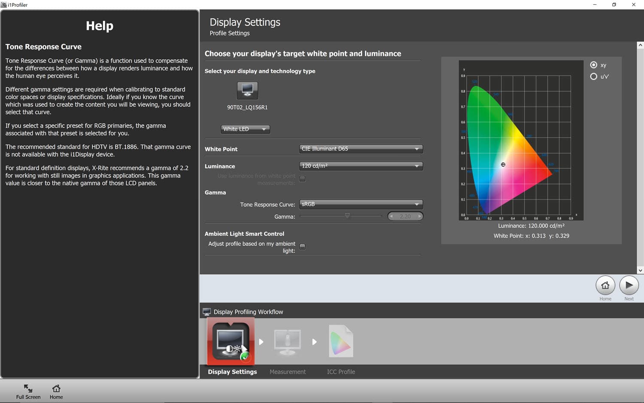The width and height of the screenshot is (644, 403).
Task: Open the Measurement workflow step icon
Action: pos(287,342)
